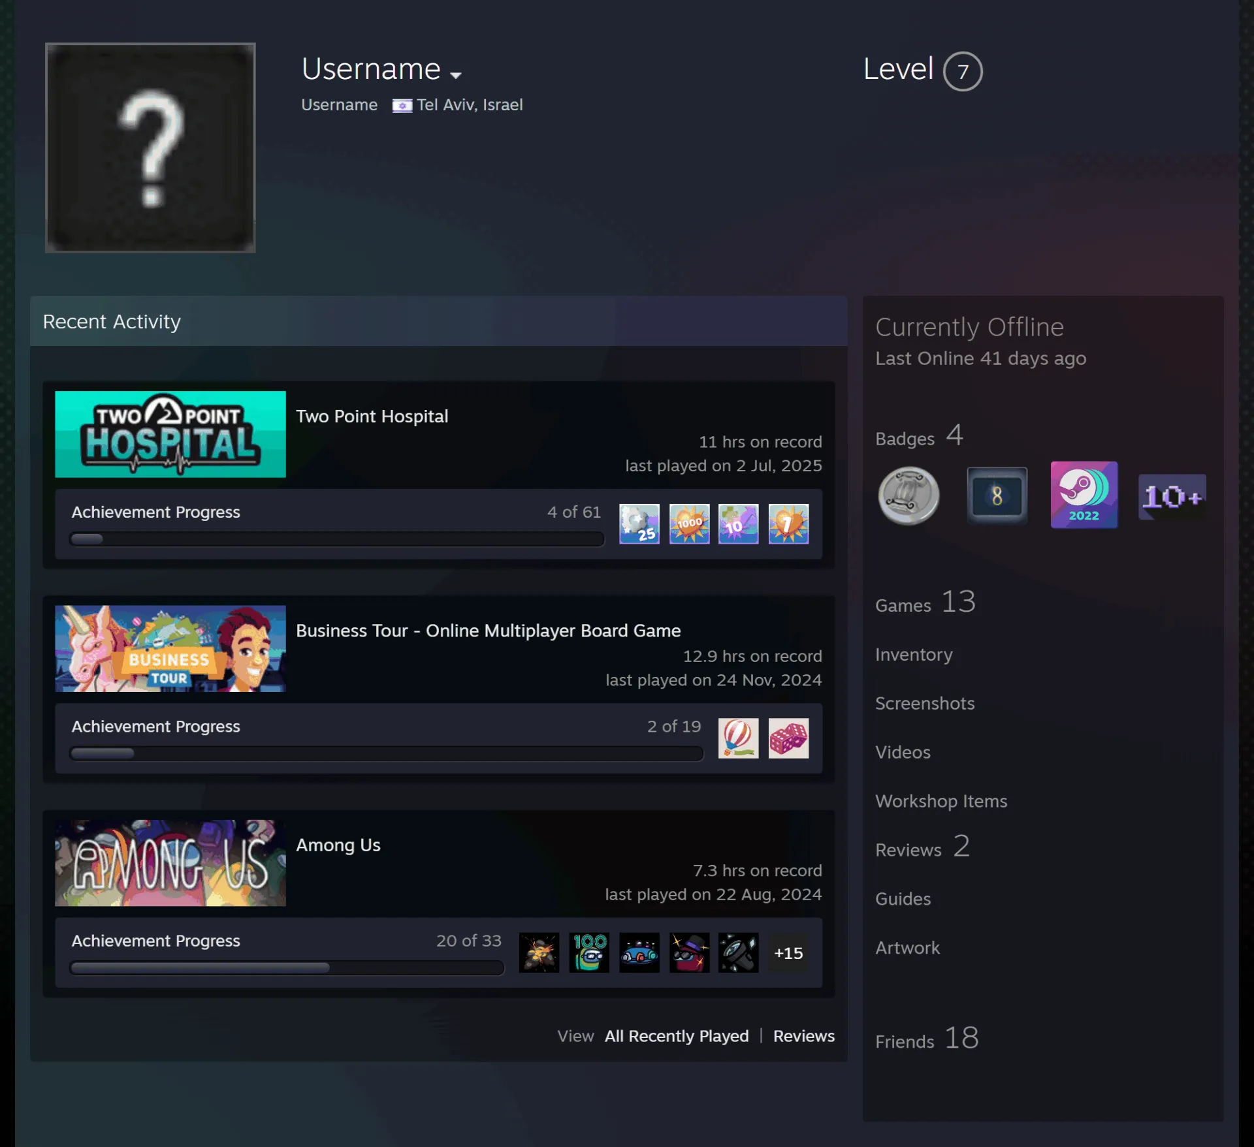Click the Level 7 badge circle
Image resolution: width=1254 pixels, height=1147 pixels.
tap(963, 71)
